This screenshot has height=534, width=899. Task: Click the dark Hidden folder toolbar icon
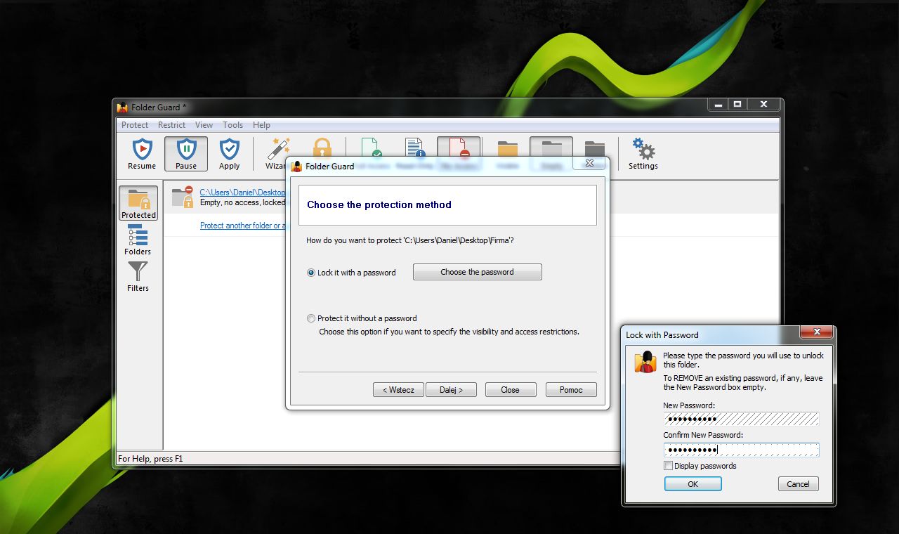[594, 149]
